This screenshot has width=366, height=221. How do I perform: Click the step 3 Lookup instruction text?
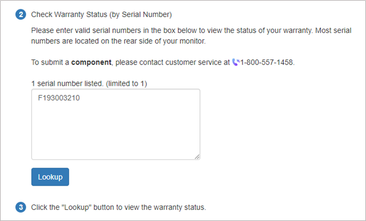[x=119, y=207]
